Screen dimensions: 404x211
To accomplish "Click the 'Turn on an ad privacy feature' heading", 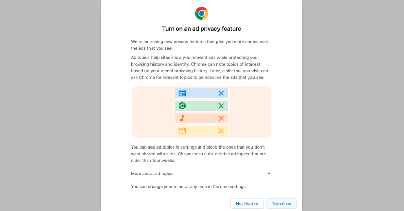I will (x=202, y=29).
